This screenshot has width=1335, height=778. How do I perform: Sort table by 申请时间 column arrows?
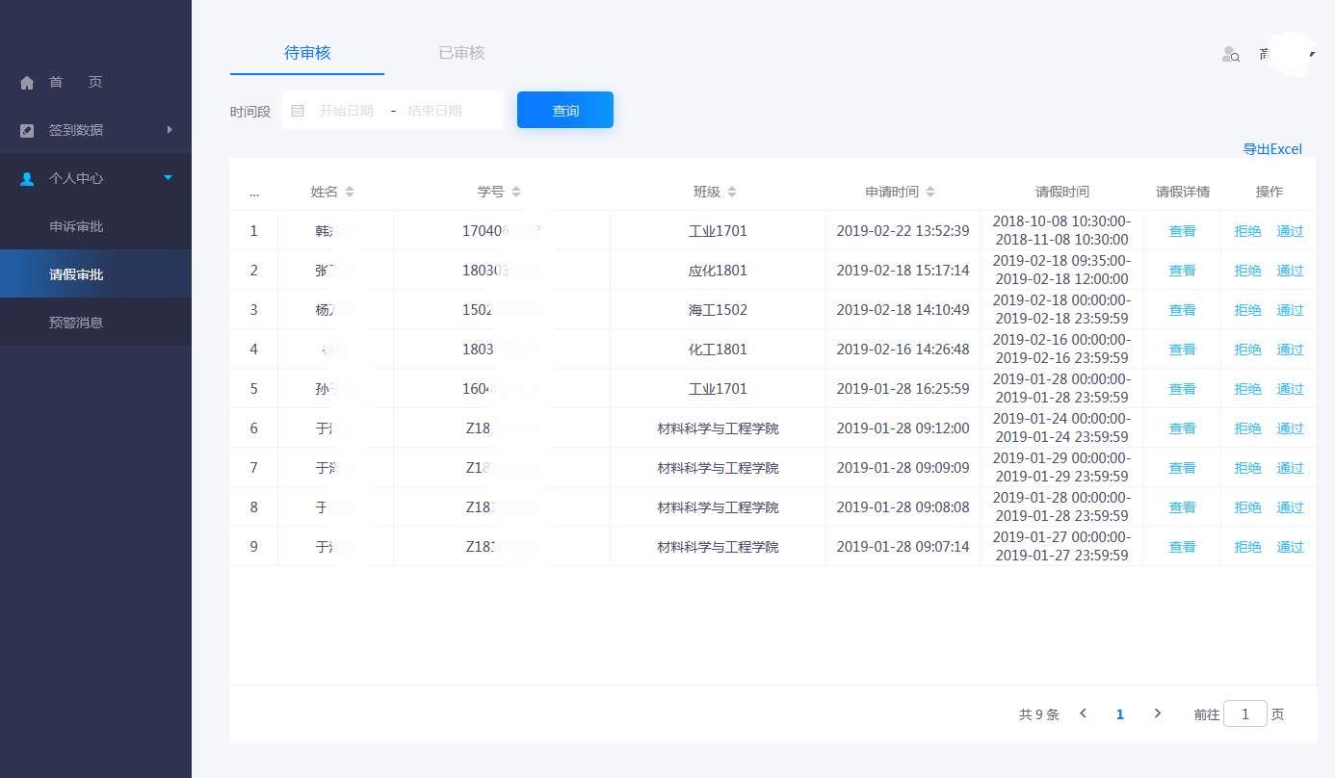[x=930, y=193]
